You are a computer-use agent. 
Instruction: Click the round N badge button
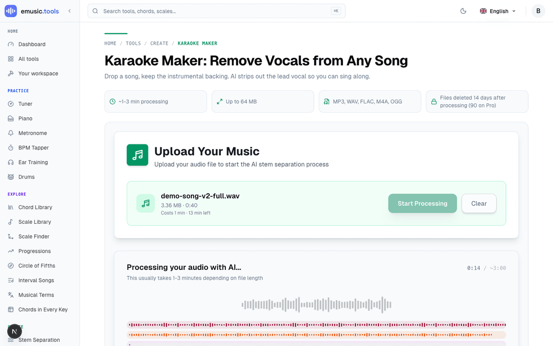(15, 331)
